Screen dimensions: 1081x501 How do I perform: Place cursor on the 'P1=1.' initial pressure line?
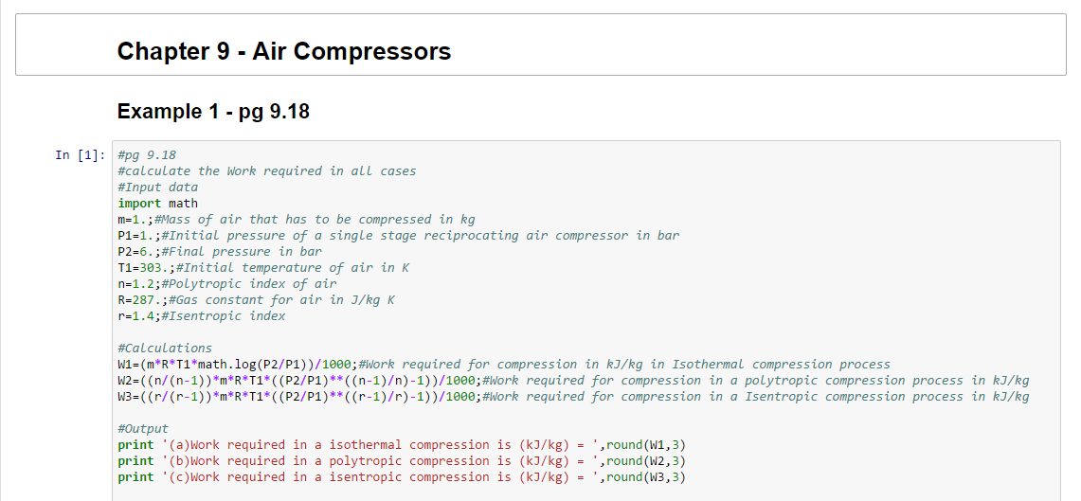click(398, 236)
